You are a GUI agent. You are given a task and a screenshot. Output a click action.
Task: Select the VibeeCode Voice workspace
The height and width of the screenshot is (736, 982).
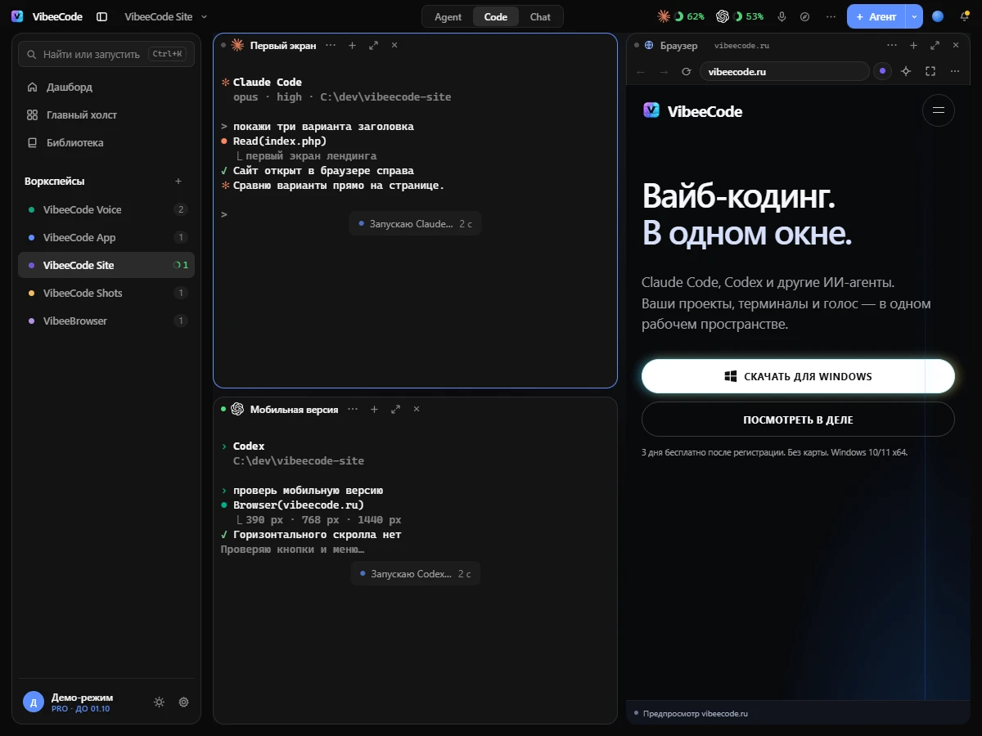(106, 209)
